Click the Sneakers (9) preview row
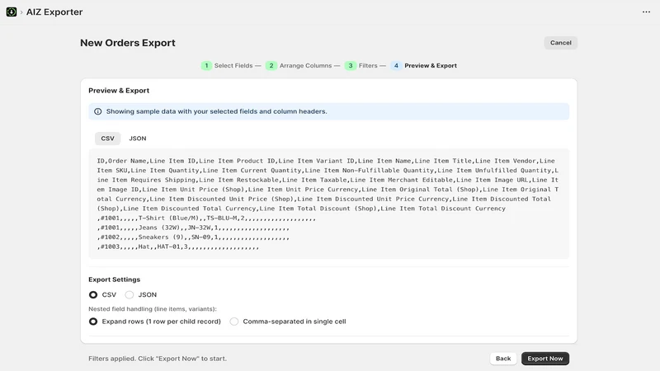The image size is (660, 371). pos(193,237)
